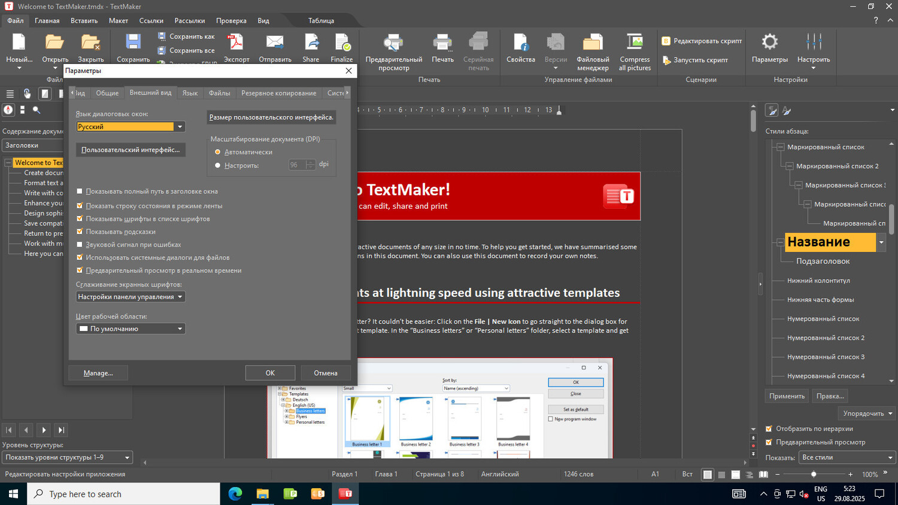Open Microsoft Edge from the taskbar
This screenshot has height=505, width=898.
click(235, 494)
